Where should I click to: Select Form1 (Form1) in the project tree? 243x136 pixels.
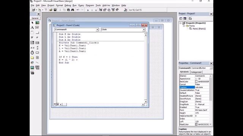(x=199, y=29)
